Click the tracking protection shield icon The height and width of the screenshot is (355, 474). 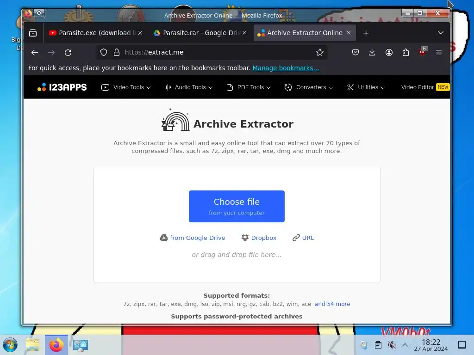[x=104, y=53]
